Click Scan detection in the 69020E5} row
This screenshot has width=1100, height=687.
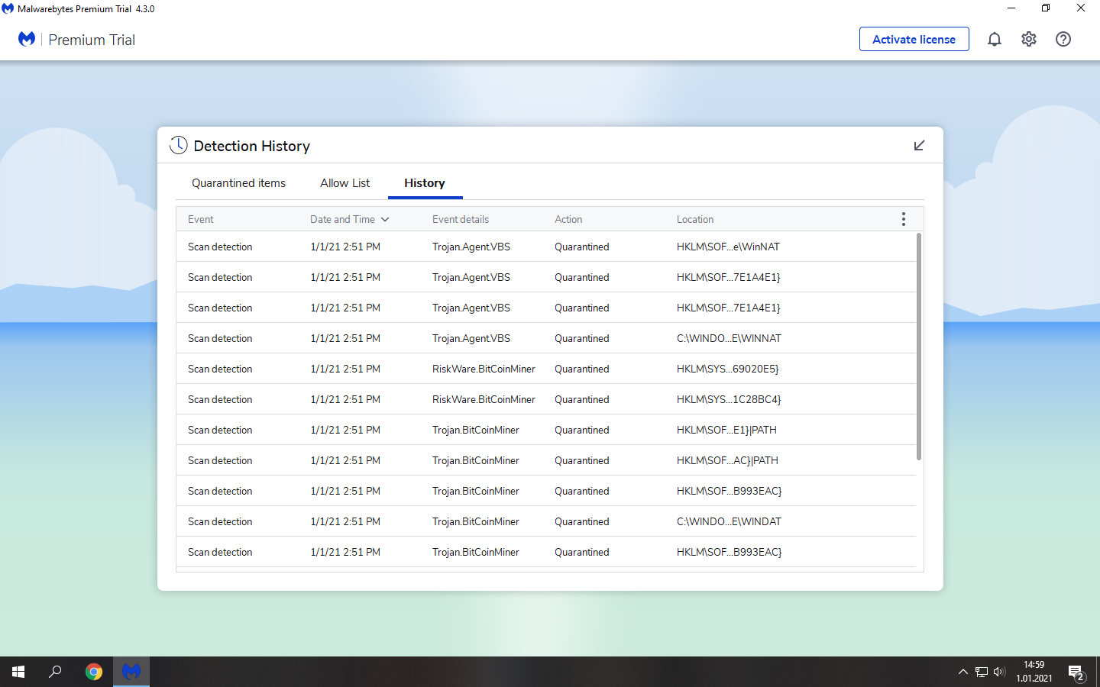[x=220, y=369]
